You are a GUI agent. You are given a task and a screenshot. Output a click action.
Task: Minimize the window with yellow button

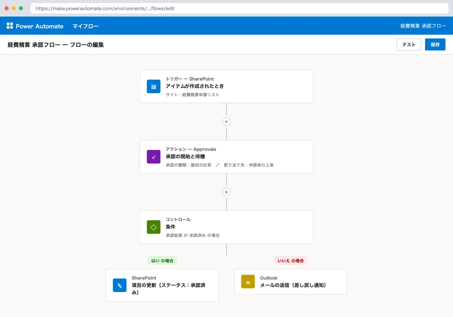[14, 8]
